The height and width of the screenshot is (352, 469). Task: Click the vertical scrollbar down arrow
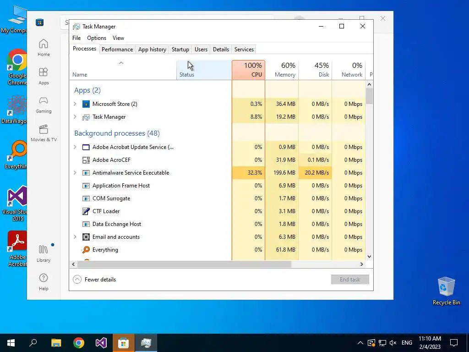click(370, 257)
